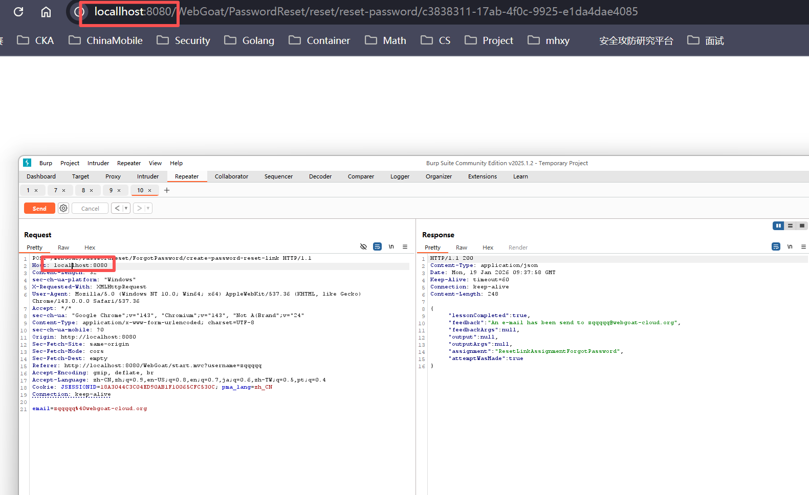This screenshot has width=809, height=495.
Task: Open the request pane hamburger menu
Action: pyautogui.click(x=405, y=247)
